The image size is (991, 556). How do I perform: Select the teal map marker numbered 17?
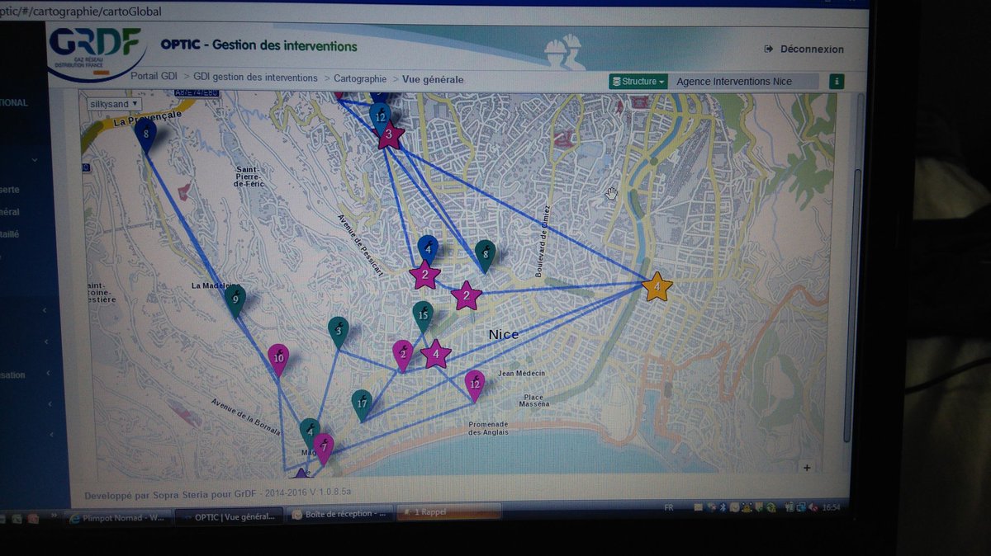click(361, 404)
